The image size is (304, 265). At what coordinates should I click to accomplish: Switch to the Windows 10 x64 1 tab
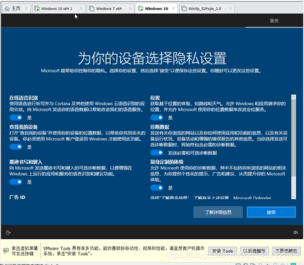(59, 9)
